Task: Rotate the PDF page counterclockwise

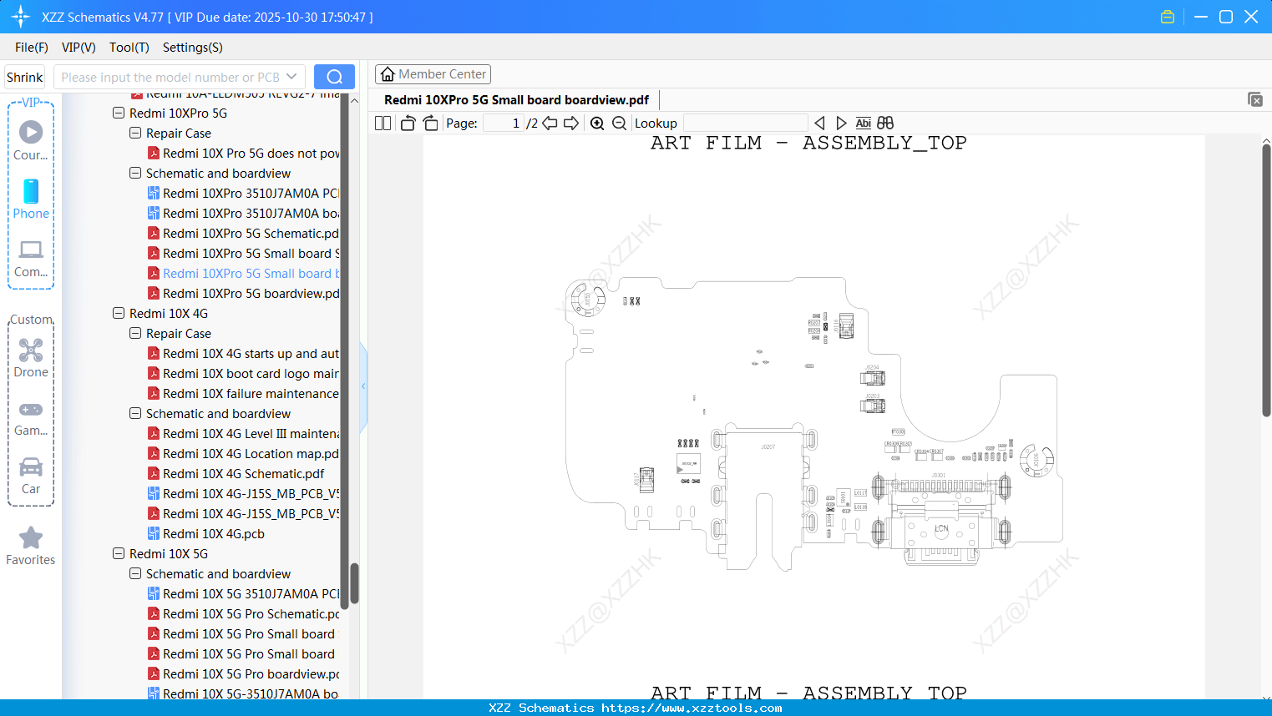Action: [x=407, y=123]
